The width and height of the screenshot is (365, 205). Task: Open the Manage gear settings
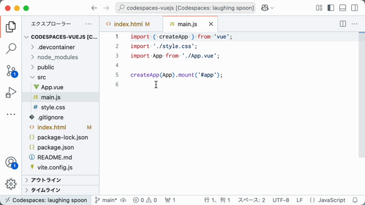pos(11,184)
